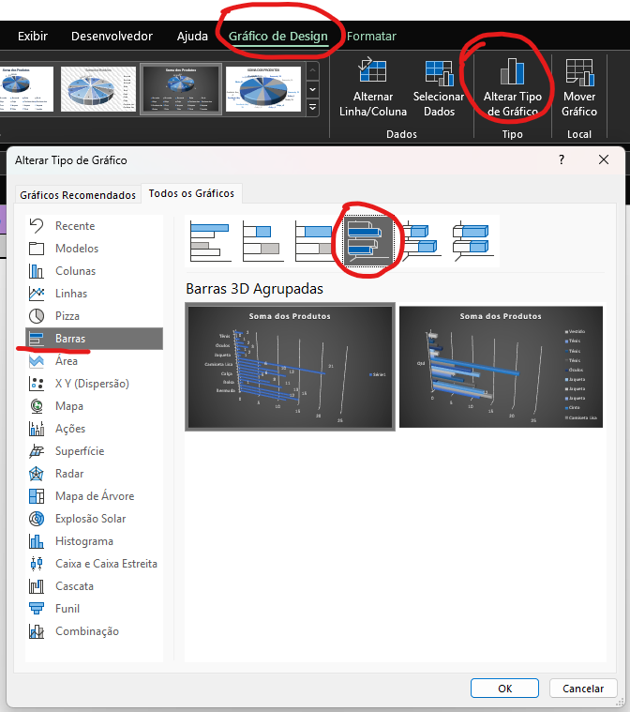Choose the right bar chart preview
The height and width of the screenshot is (712, 630).
(501, 367)
